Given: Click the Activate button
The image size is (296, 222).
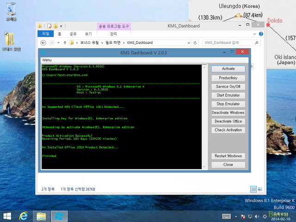Looking at the screenshot, I should pyautogui.click(x=228, y=69).
